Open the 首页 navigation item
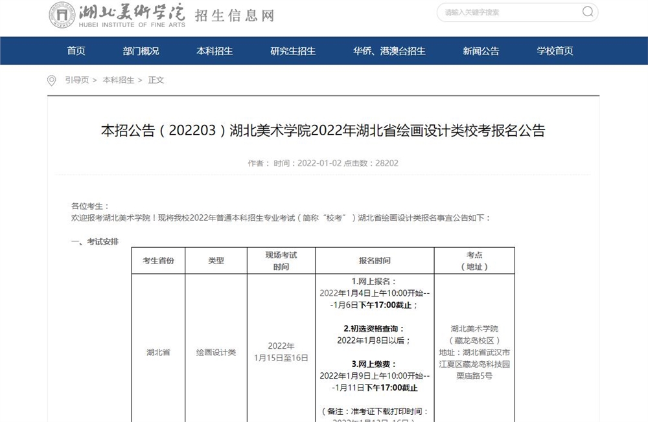Screen dimensions: 648x422 [x=76, y=50]
